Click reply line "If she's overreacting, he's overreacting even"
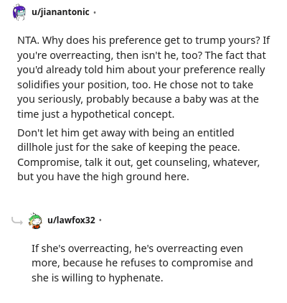 [137, 248]
